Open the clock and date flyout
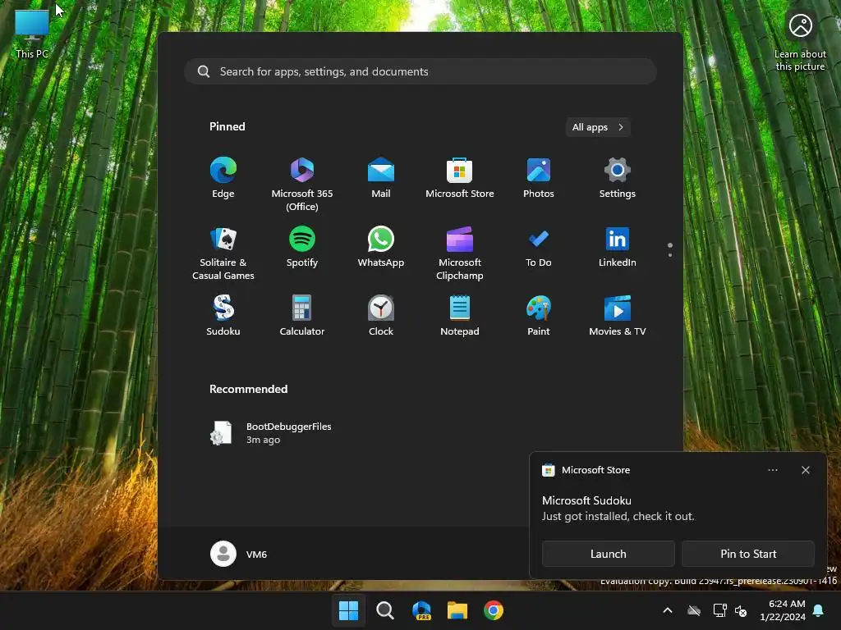The width and height of the screenshot is (841, 630). (x=783, y=610)
